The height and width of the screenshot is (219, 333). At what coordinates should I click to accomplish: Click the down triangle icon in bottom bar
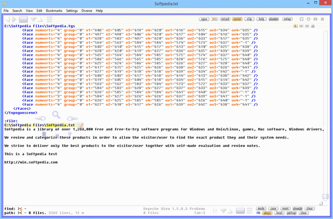pyautogui.click(x=223, y=211)
